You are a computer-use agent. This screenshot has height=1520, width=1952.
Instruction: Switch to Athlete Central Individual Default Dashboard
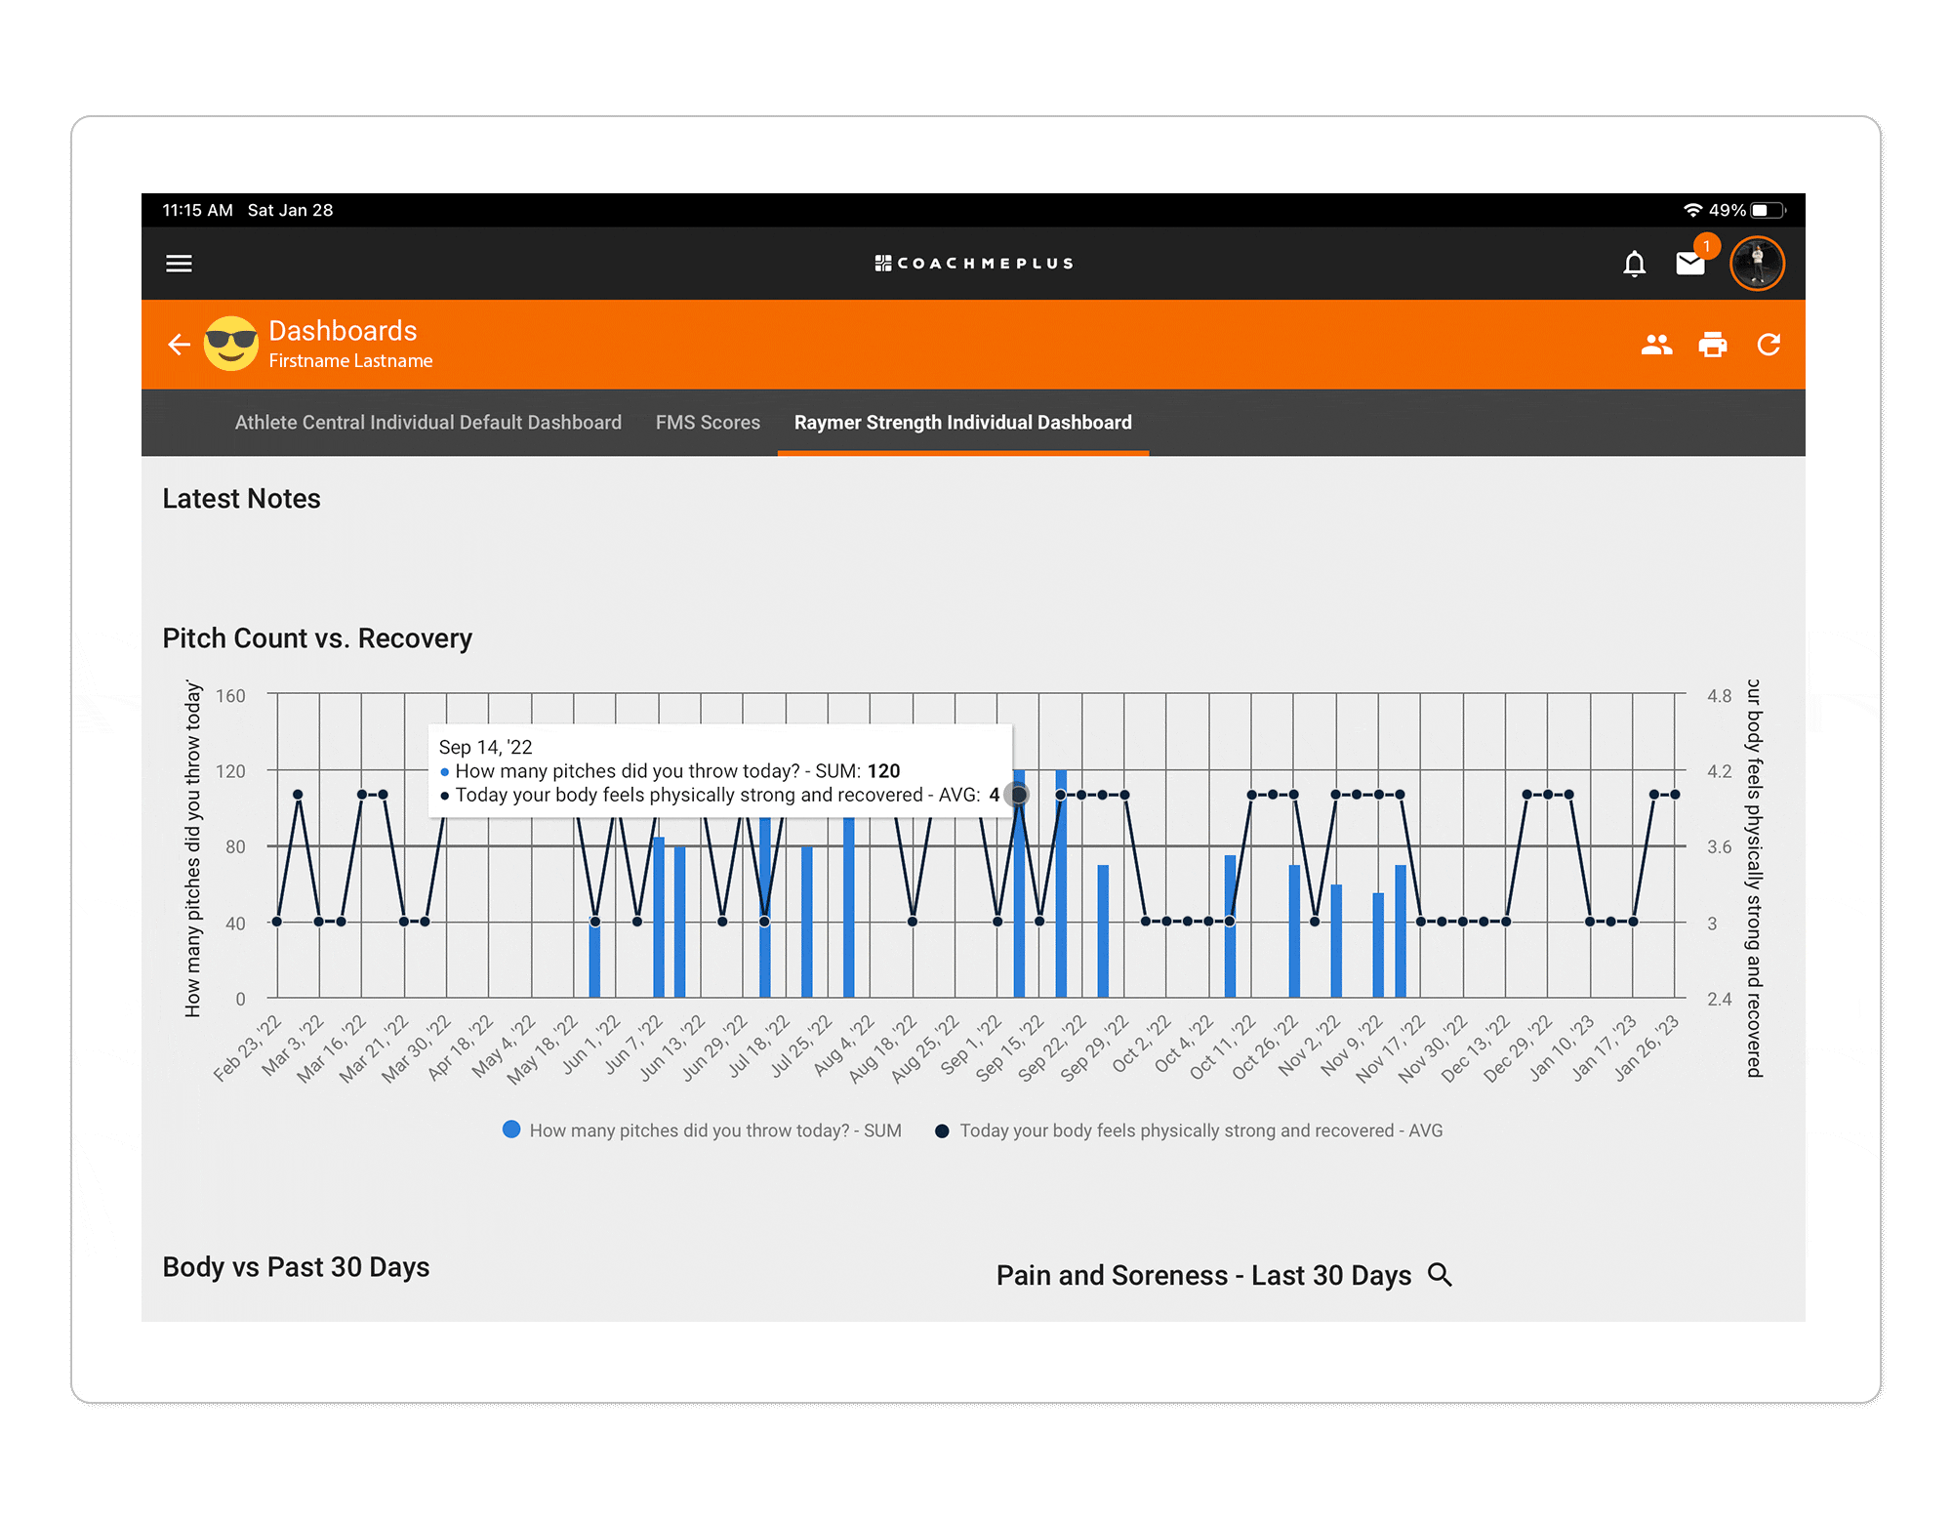click(x=427, y=422)
